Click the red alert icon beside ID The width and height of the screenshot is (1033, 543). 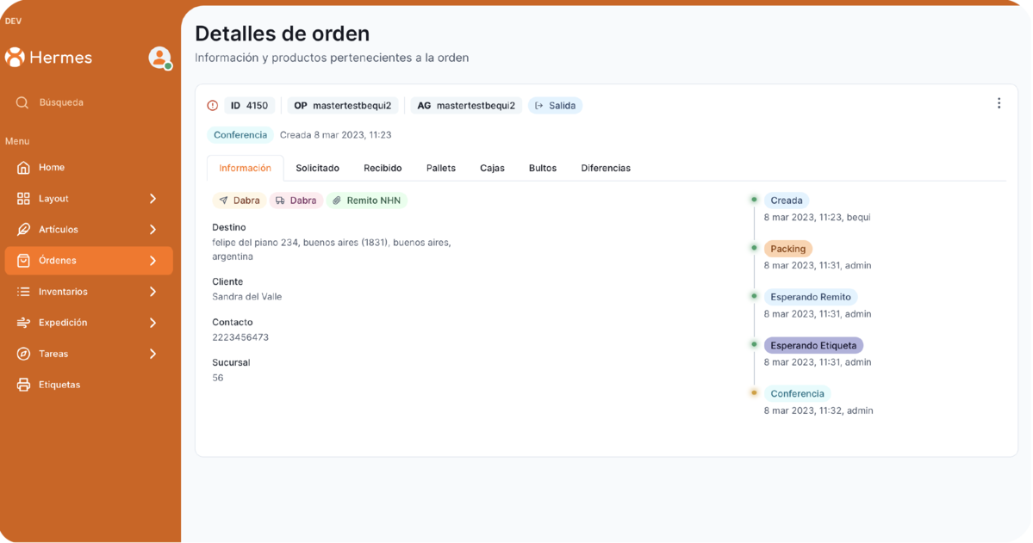click(213, 106)
